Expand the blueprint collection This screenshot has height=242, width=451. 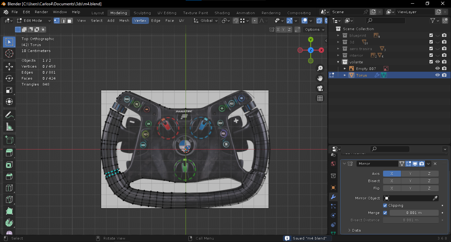(338, 36)
